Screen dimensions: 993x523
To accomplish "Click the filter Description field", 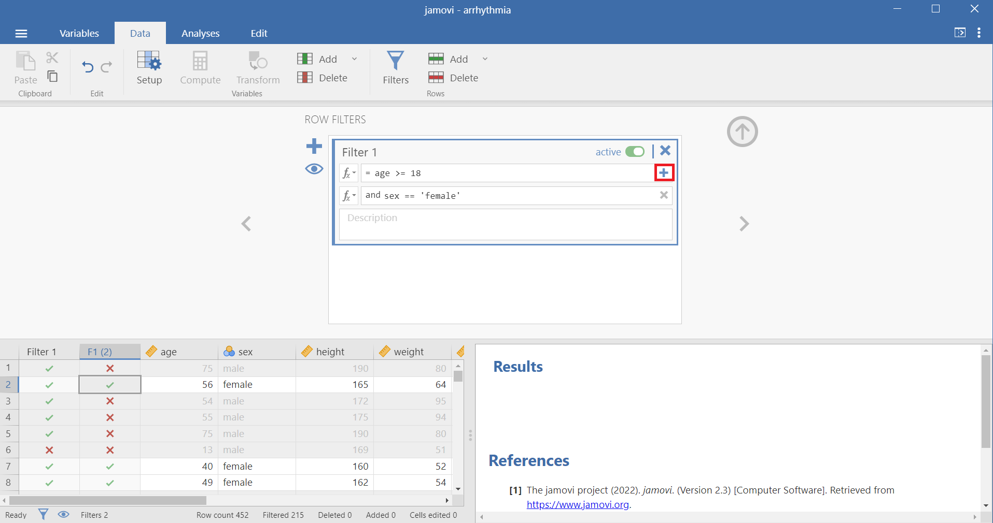I will [x=506, y=224].
